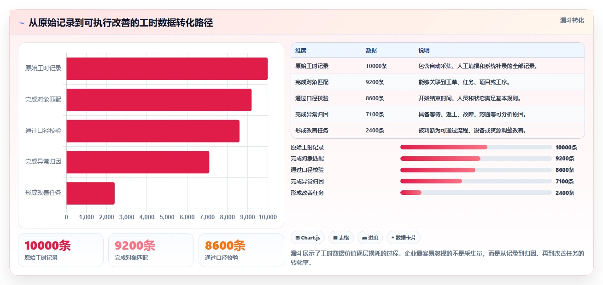Image resolution: width=603 pixels, height=285 pixels.
Task: Click the 9200条 value in the table
Action: (375, 82)
